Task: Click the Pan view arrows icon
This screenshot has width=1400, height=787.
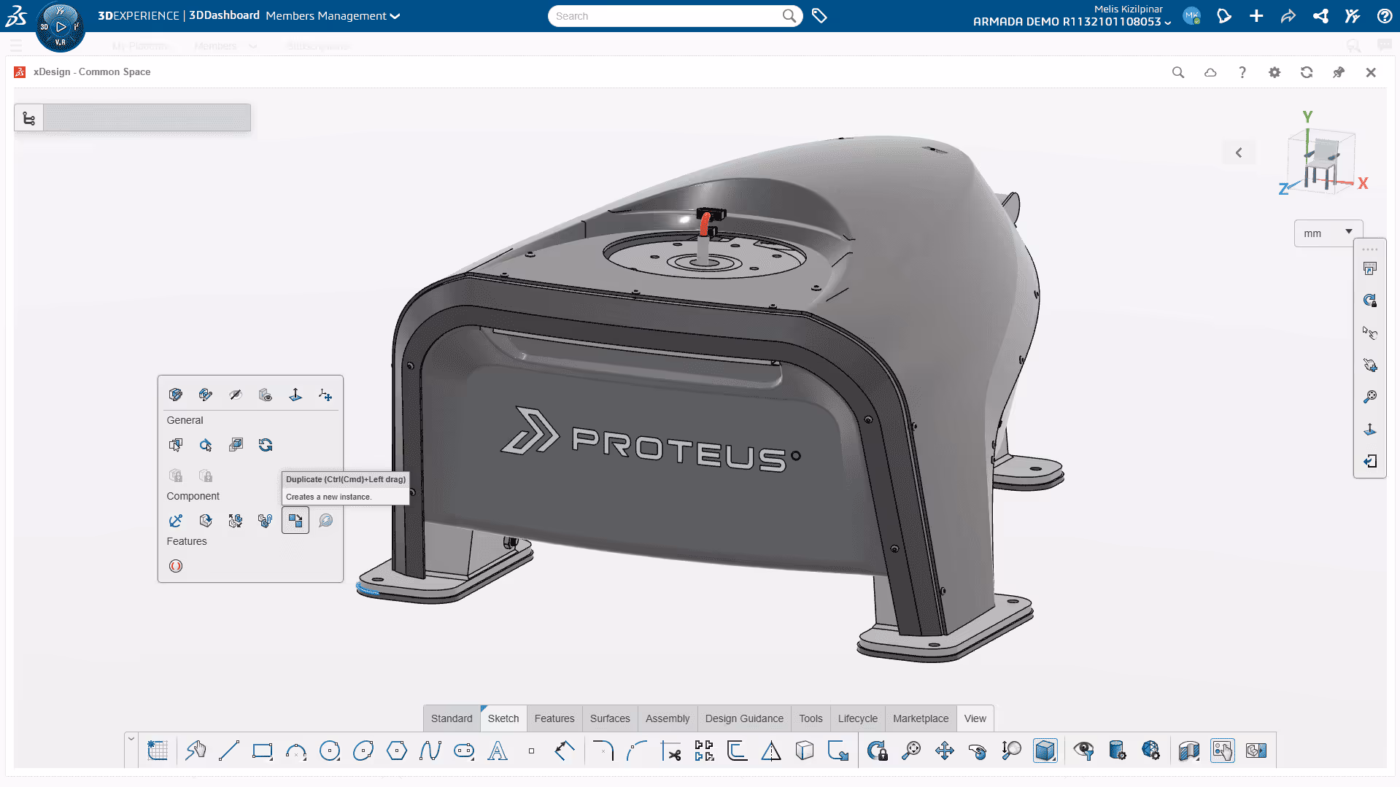Action: pos(945,751)
